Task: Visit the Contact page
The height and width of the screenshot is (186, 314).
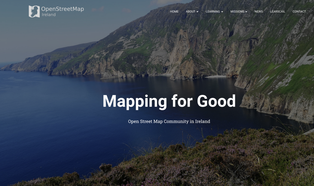Action: coord(299,12)
